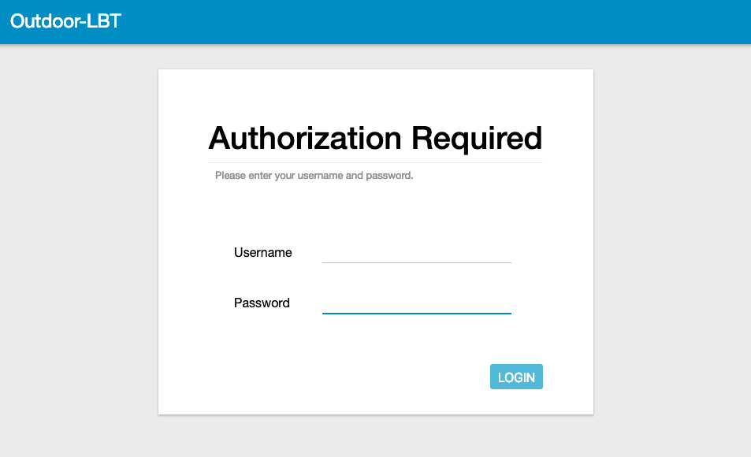Focus the Password input field
The height and width of the screenshot is (457, 751).
tap(416, 303)
